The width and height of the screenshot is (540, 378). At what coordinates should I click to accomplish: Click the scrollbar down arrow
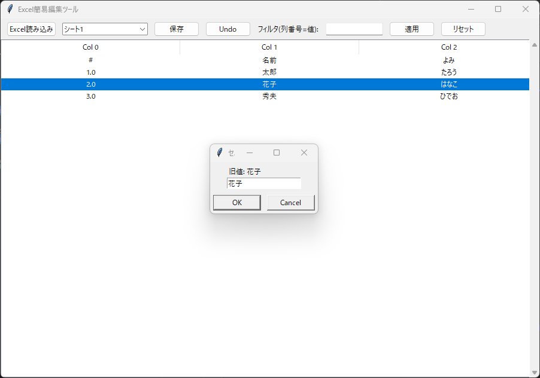(535, 373)
